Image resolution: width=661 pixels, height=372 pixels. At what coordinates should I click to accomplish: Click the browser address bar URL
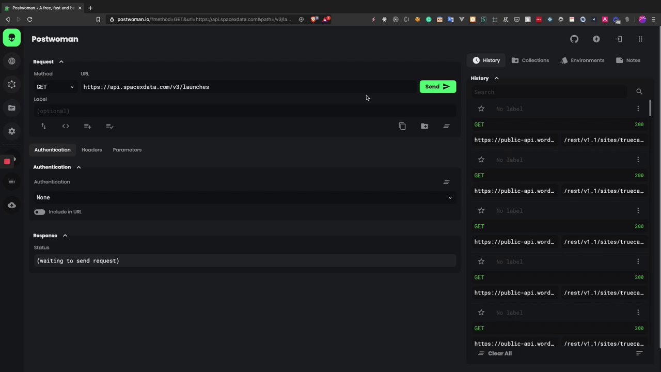pos(204,19)
